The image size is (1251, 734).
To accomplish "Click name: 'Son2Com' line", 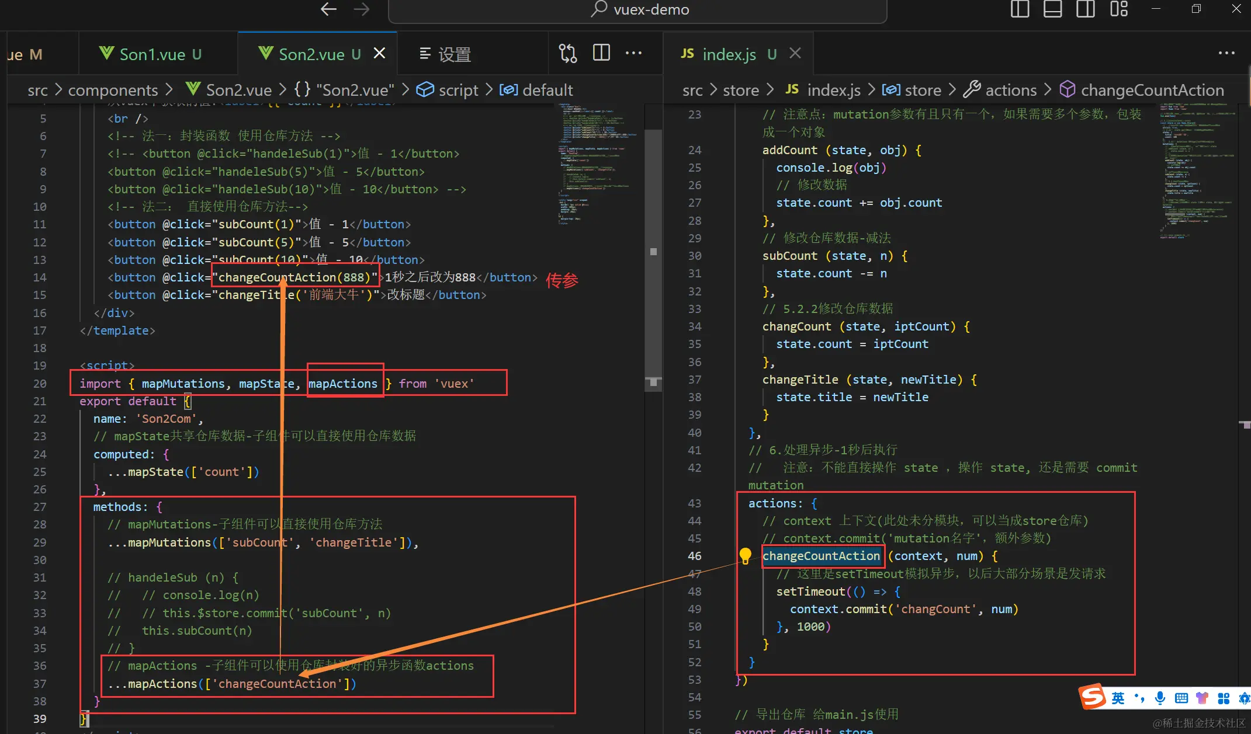I will tap(148, 418).
